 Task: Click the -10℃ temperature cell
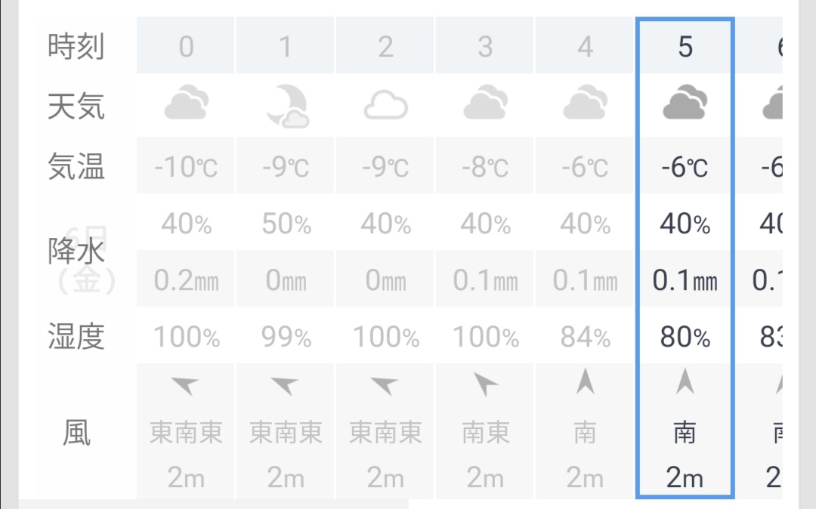186,166
